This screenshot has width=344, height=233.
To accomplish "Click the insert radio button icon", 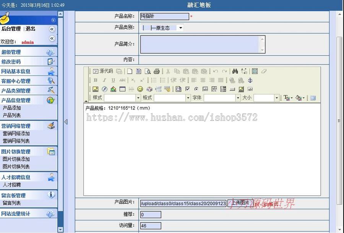I will click(x=196, y=89).
